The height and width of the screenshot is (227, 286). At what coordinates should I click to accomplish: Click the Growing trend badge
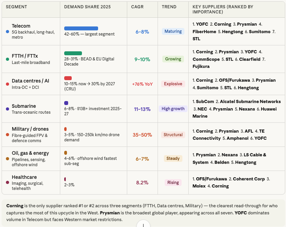(173, 59)
